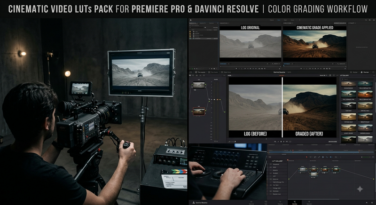Click the viewer scrubber playhead below LOG (BEFORE)
Viewport: 376px width, 205px height.
266,139
